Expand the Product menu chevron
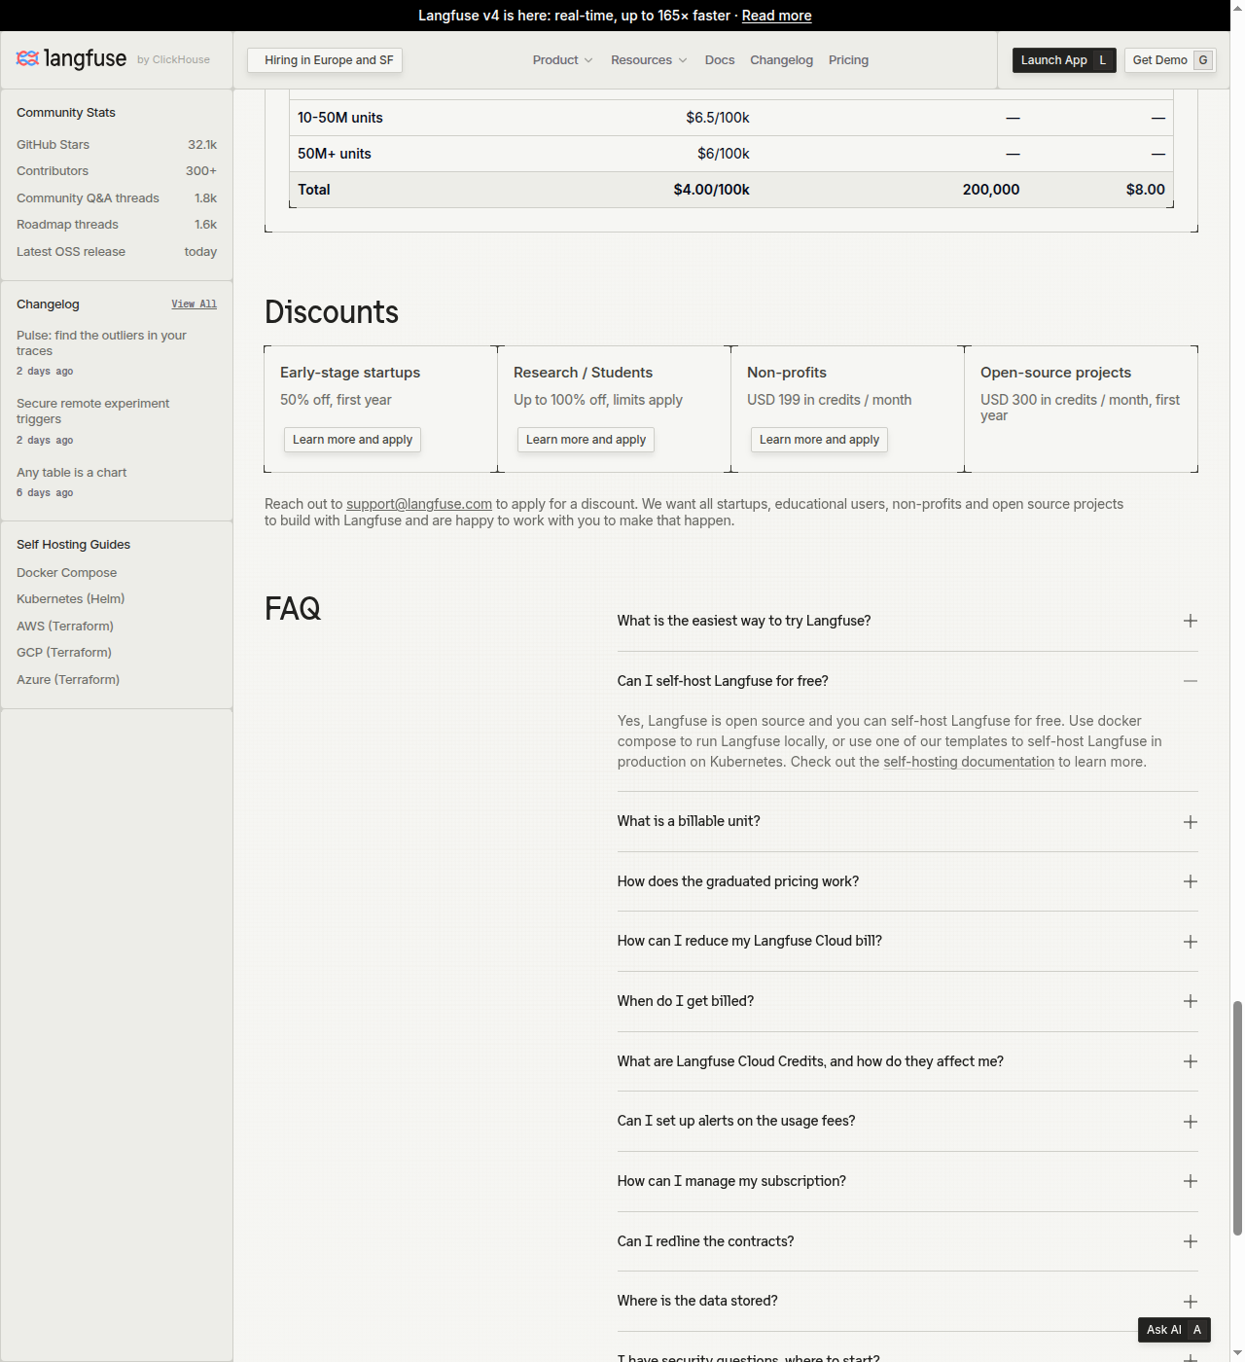 588,60
